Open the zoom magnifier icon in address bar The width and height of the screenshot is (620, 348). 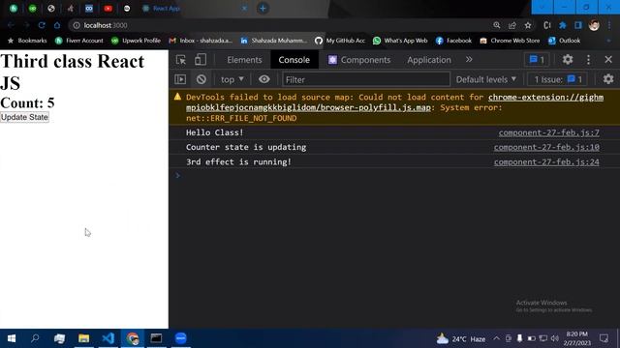click(497, 25)
